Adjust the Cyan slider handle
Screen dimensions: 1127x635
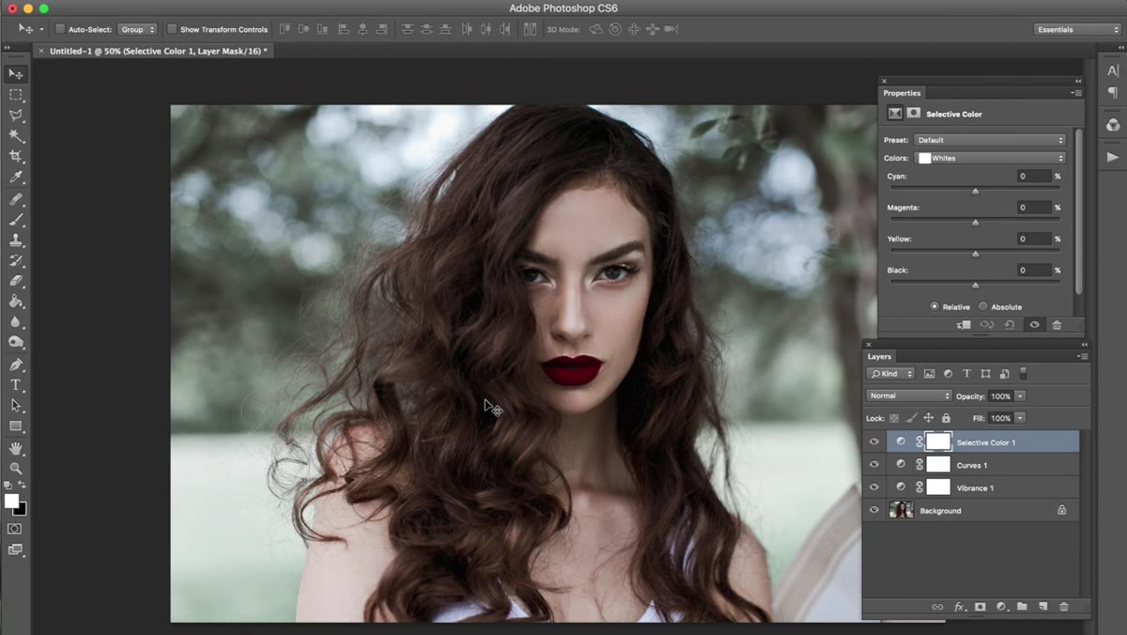click(x=975, y=191)
